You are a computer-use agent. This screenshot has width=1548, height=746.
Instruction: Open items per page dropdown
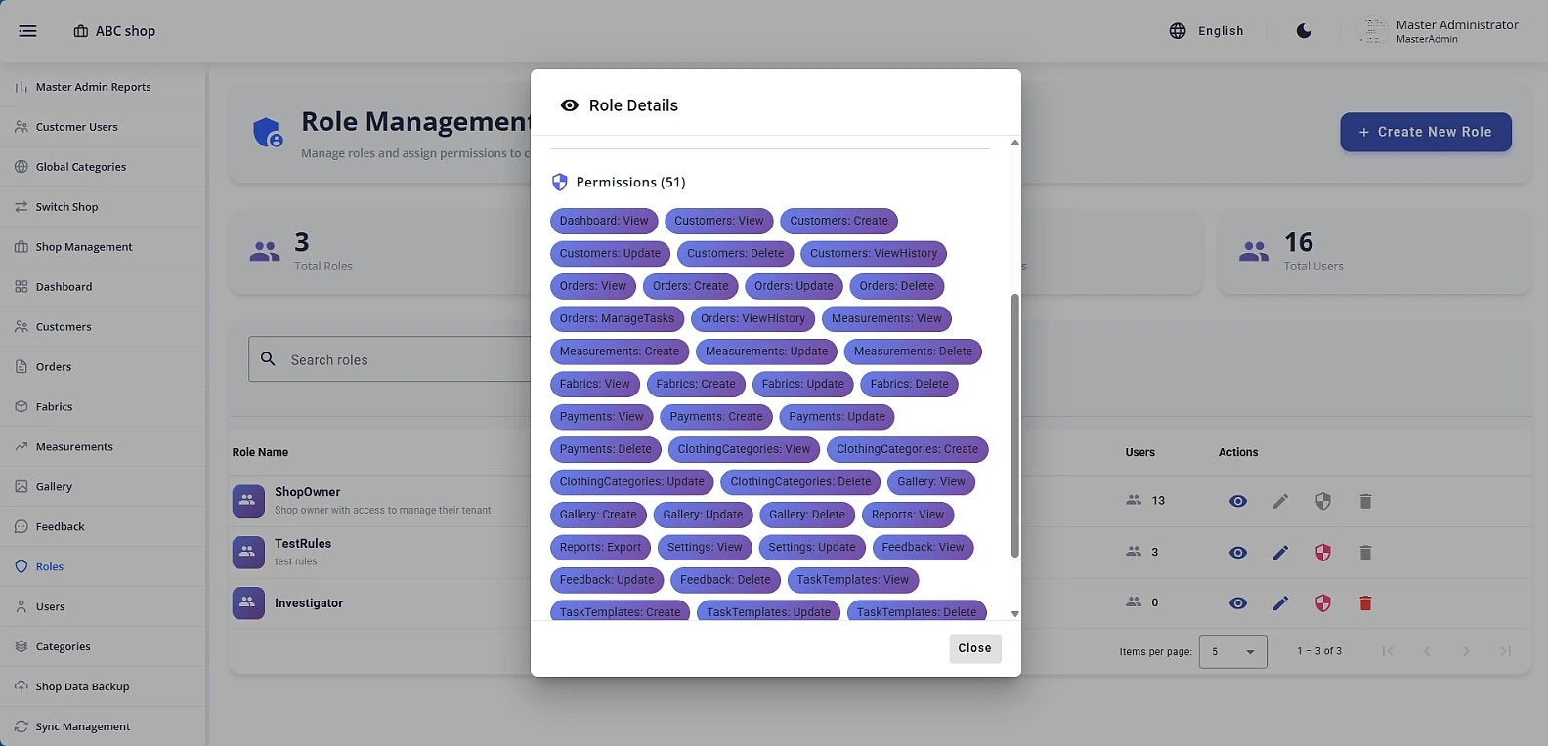point(1233,651)
